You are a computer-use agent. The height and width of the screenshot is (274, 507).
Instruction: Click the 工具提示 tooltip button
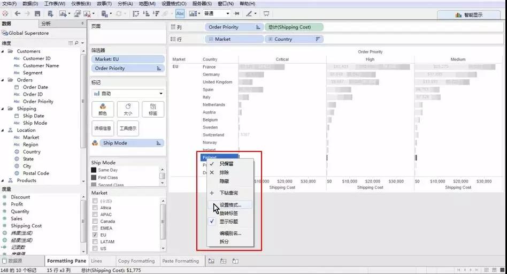point(128,128)
